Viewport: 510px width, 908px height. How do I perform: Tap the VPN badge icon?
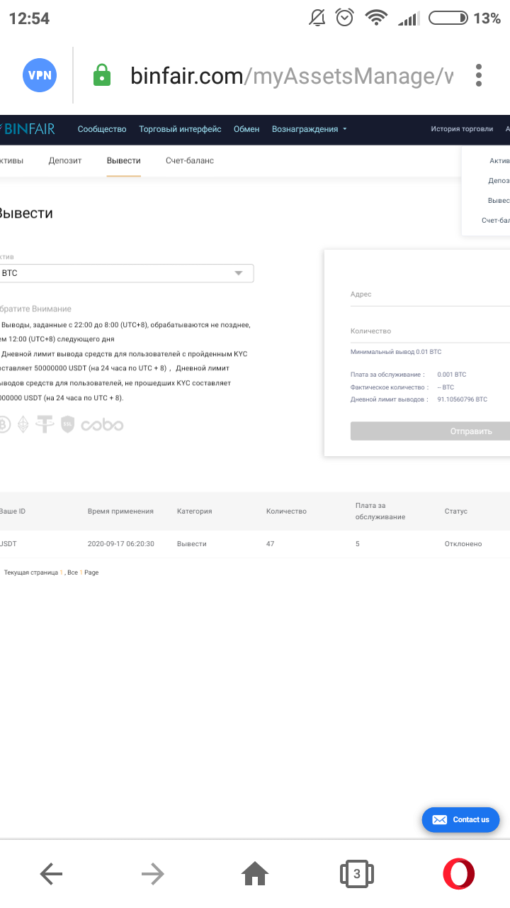point(40,75)
